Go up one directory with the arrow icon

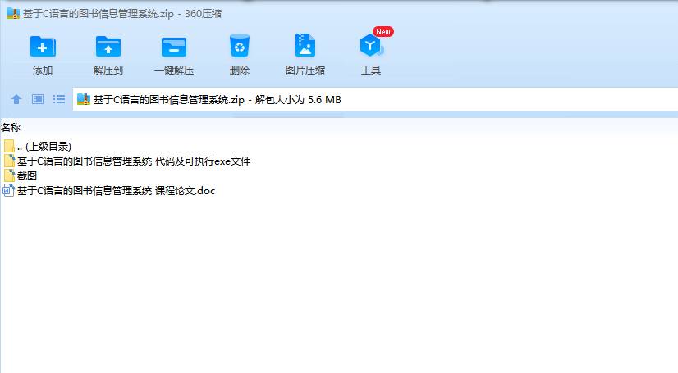coord(16,100)
